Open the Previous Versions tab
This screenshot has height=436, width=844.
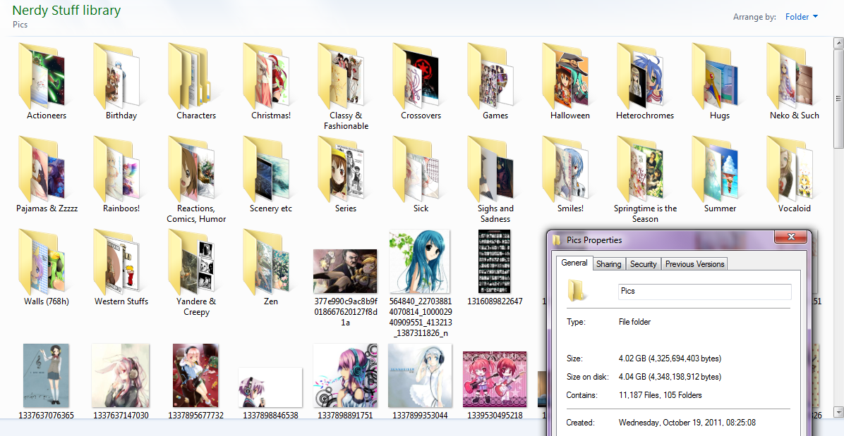pos(695,263)
